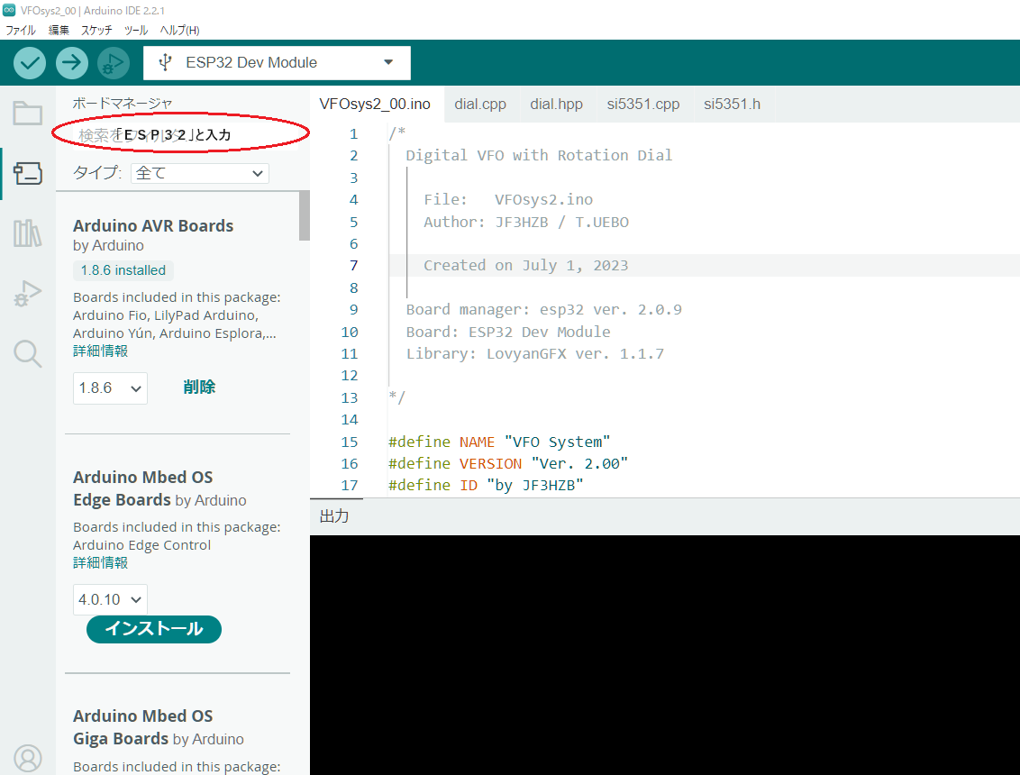Open the Library Manager sidebar icon
The image size is (1020, 775).
click(x=28, y=233)
